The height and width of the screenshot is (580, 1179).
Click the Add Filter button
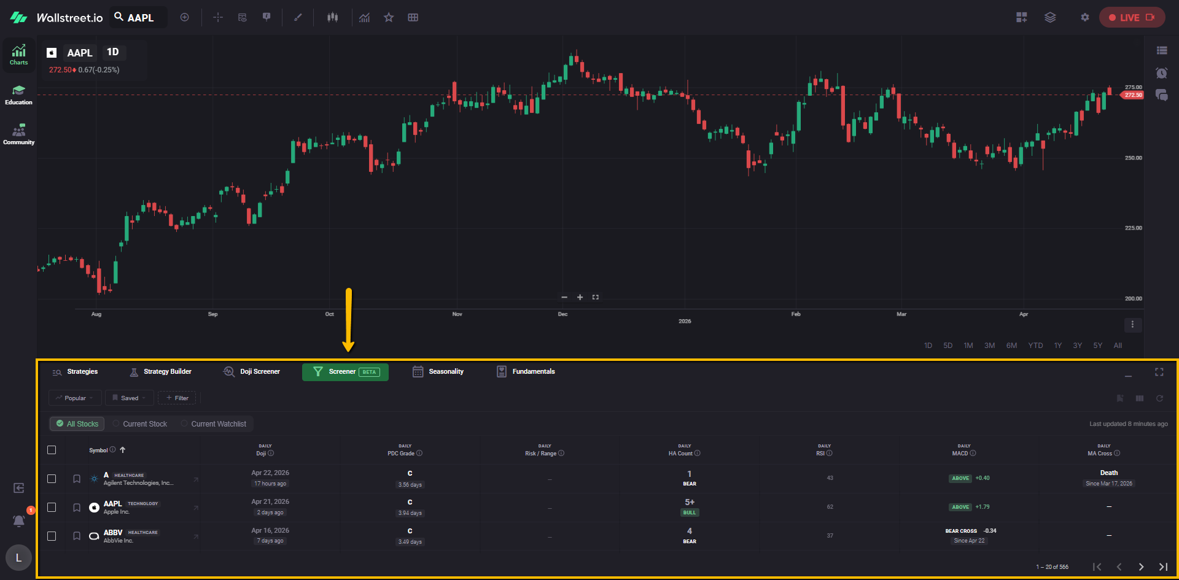(x=177, y=398)
